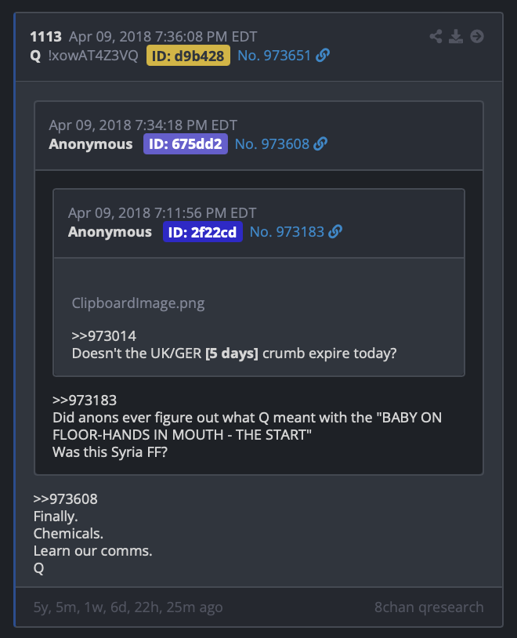Follow the >>973183 reply reference
This screenshot has height=638, width=517.
click(85, 400)
